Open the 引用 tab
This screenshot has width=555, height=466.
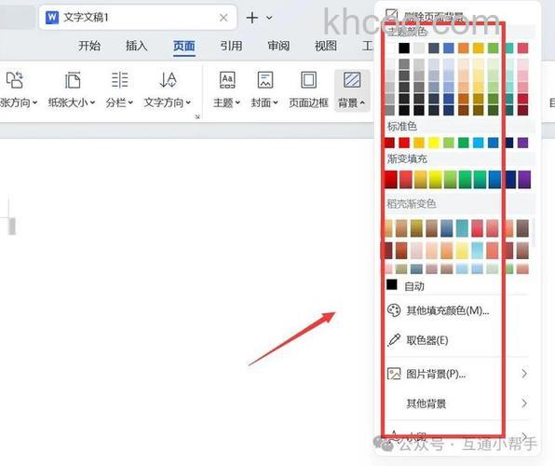231,46
